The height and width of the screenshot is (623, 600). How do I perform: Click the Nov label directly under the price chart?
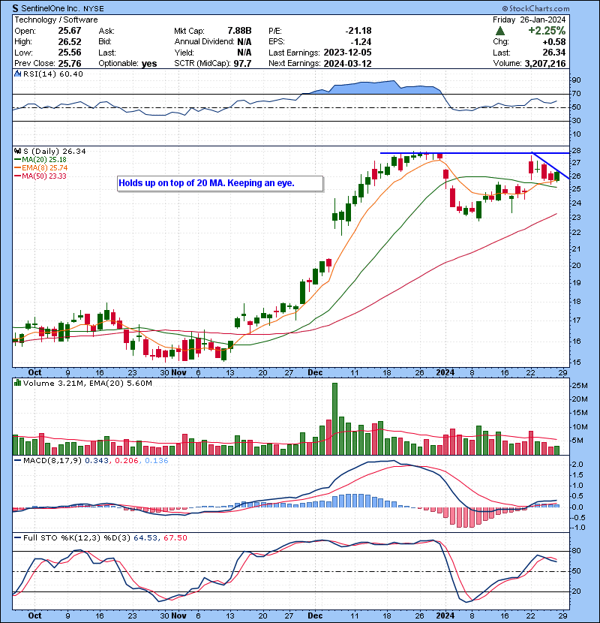pos(178,373)
